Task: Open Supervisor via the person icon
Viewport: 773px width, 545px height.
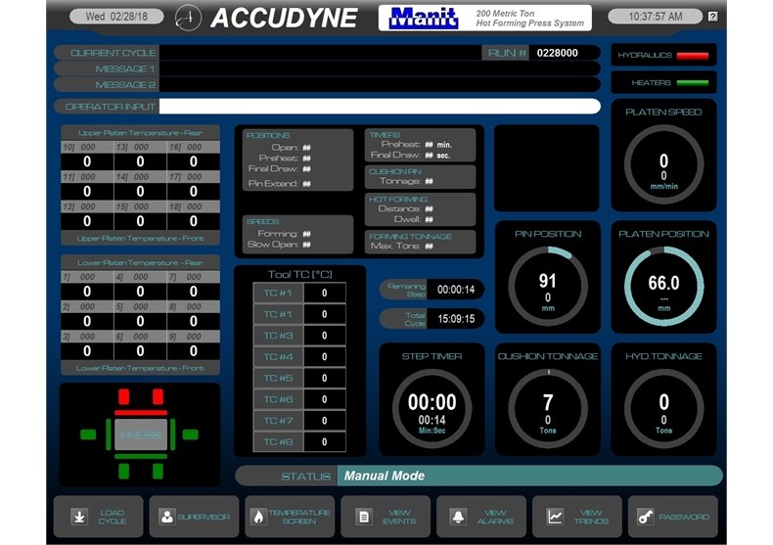Action: click(x=167, y=517)
